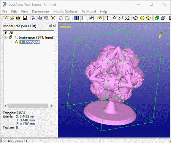The image size is (171, 143).
Task: Save the model with the floppy disk icon
Action: point(25,18)
